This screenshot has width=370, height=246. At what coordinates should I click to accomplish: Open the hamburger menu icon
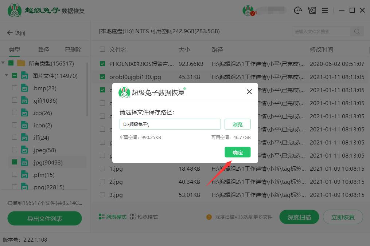pyautogui.click(x=325, y=10)
